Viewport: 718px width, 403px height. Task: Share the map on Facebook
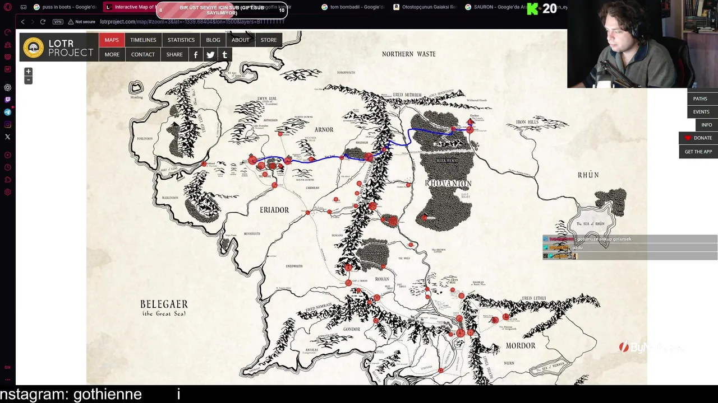point(195,54)
